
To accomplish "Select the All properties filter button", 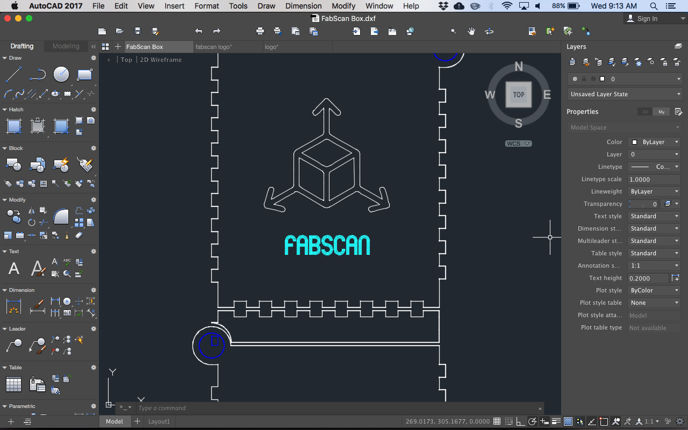I will (x=646, y=112).
